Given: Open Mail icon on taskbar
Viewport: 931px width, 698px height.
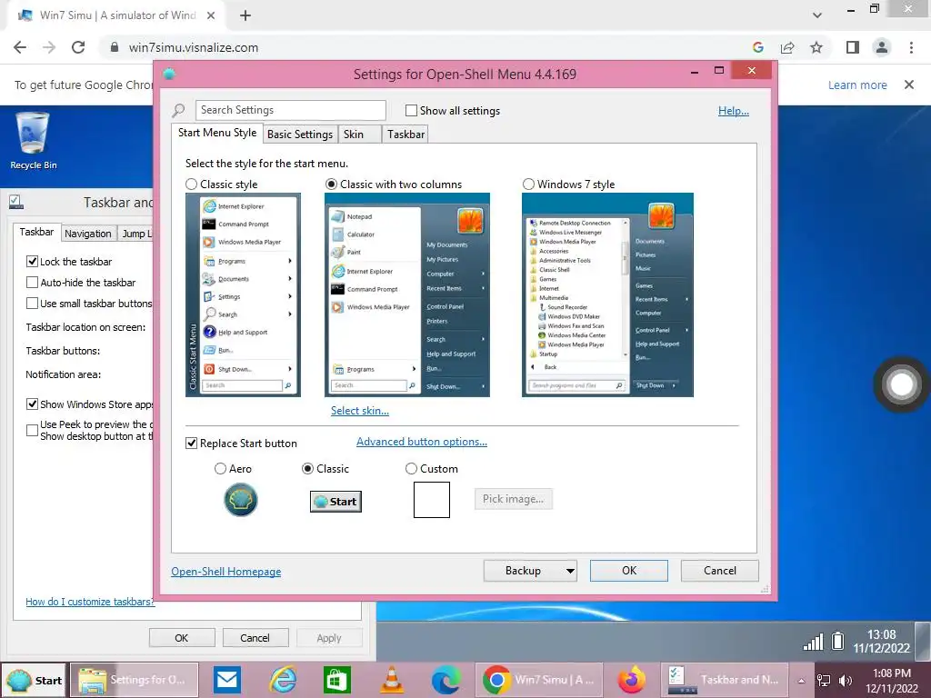Looking at the screenshot, I should point(226,680).
